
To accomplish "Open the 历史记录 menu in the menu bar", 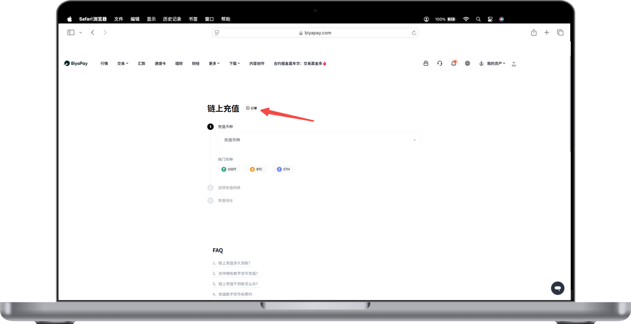I will point(172,19).
